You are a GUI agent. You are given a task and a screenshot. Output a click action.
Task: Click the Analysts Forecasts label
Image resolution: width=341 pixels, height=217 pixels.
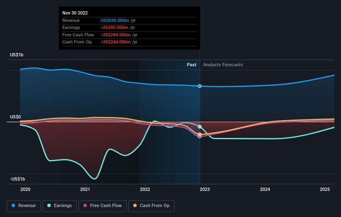click(223, 65)
